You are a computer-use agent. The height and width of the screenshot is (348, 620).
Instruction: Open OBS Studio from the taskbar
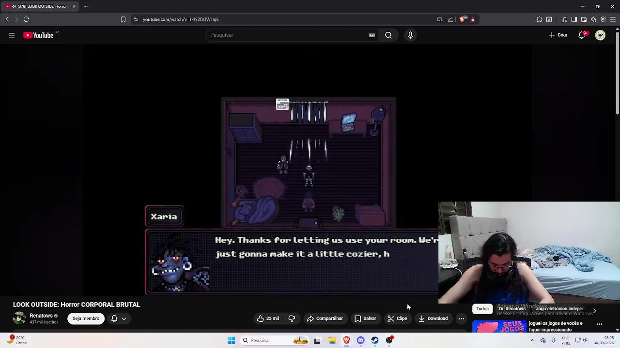[x=389, y=340]
